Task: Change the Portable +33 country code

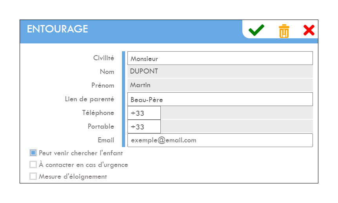Action: 144,127
